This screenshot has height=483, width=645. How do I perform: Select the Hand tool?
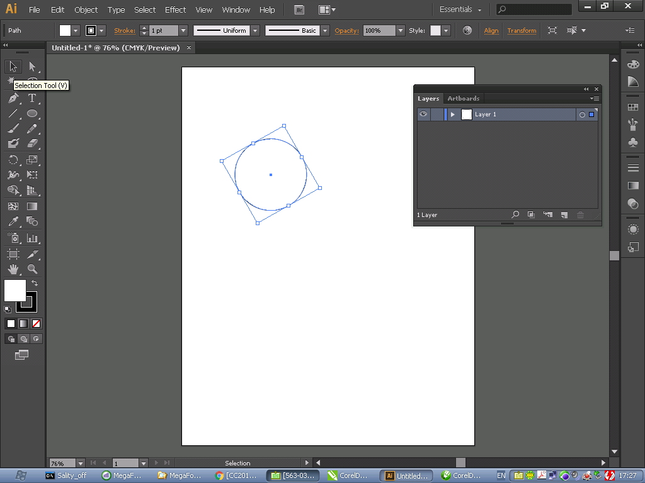point(13,269)
